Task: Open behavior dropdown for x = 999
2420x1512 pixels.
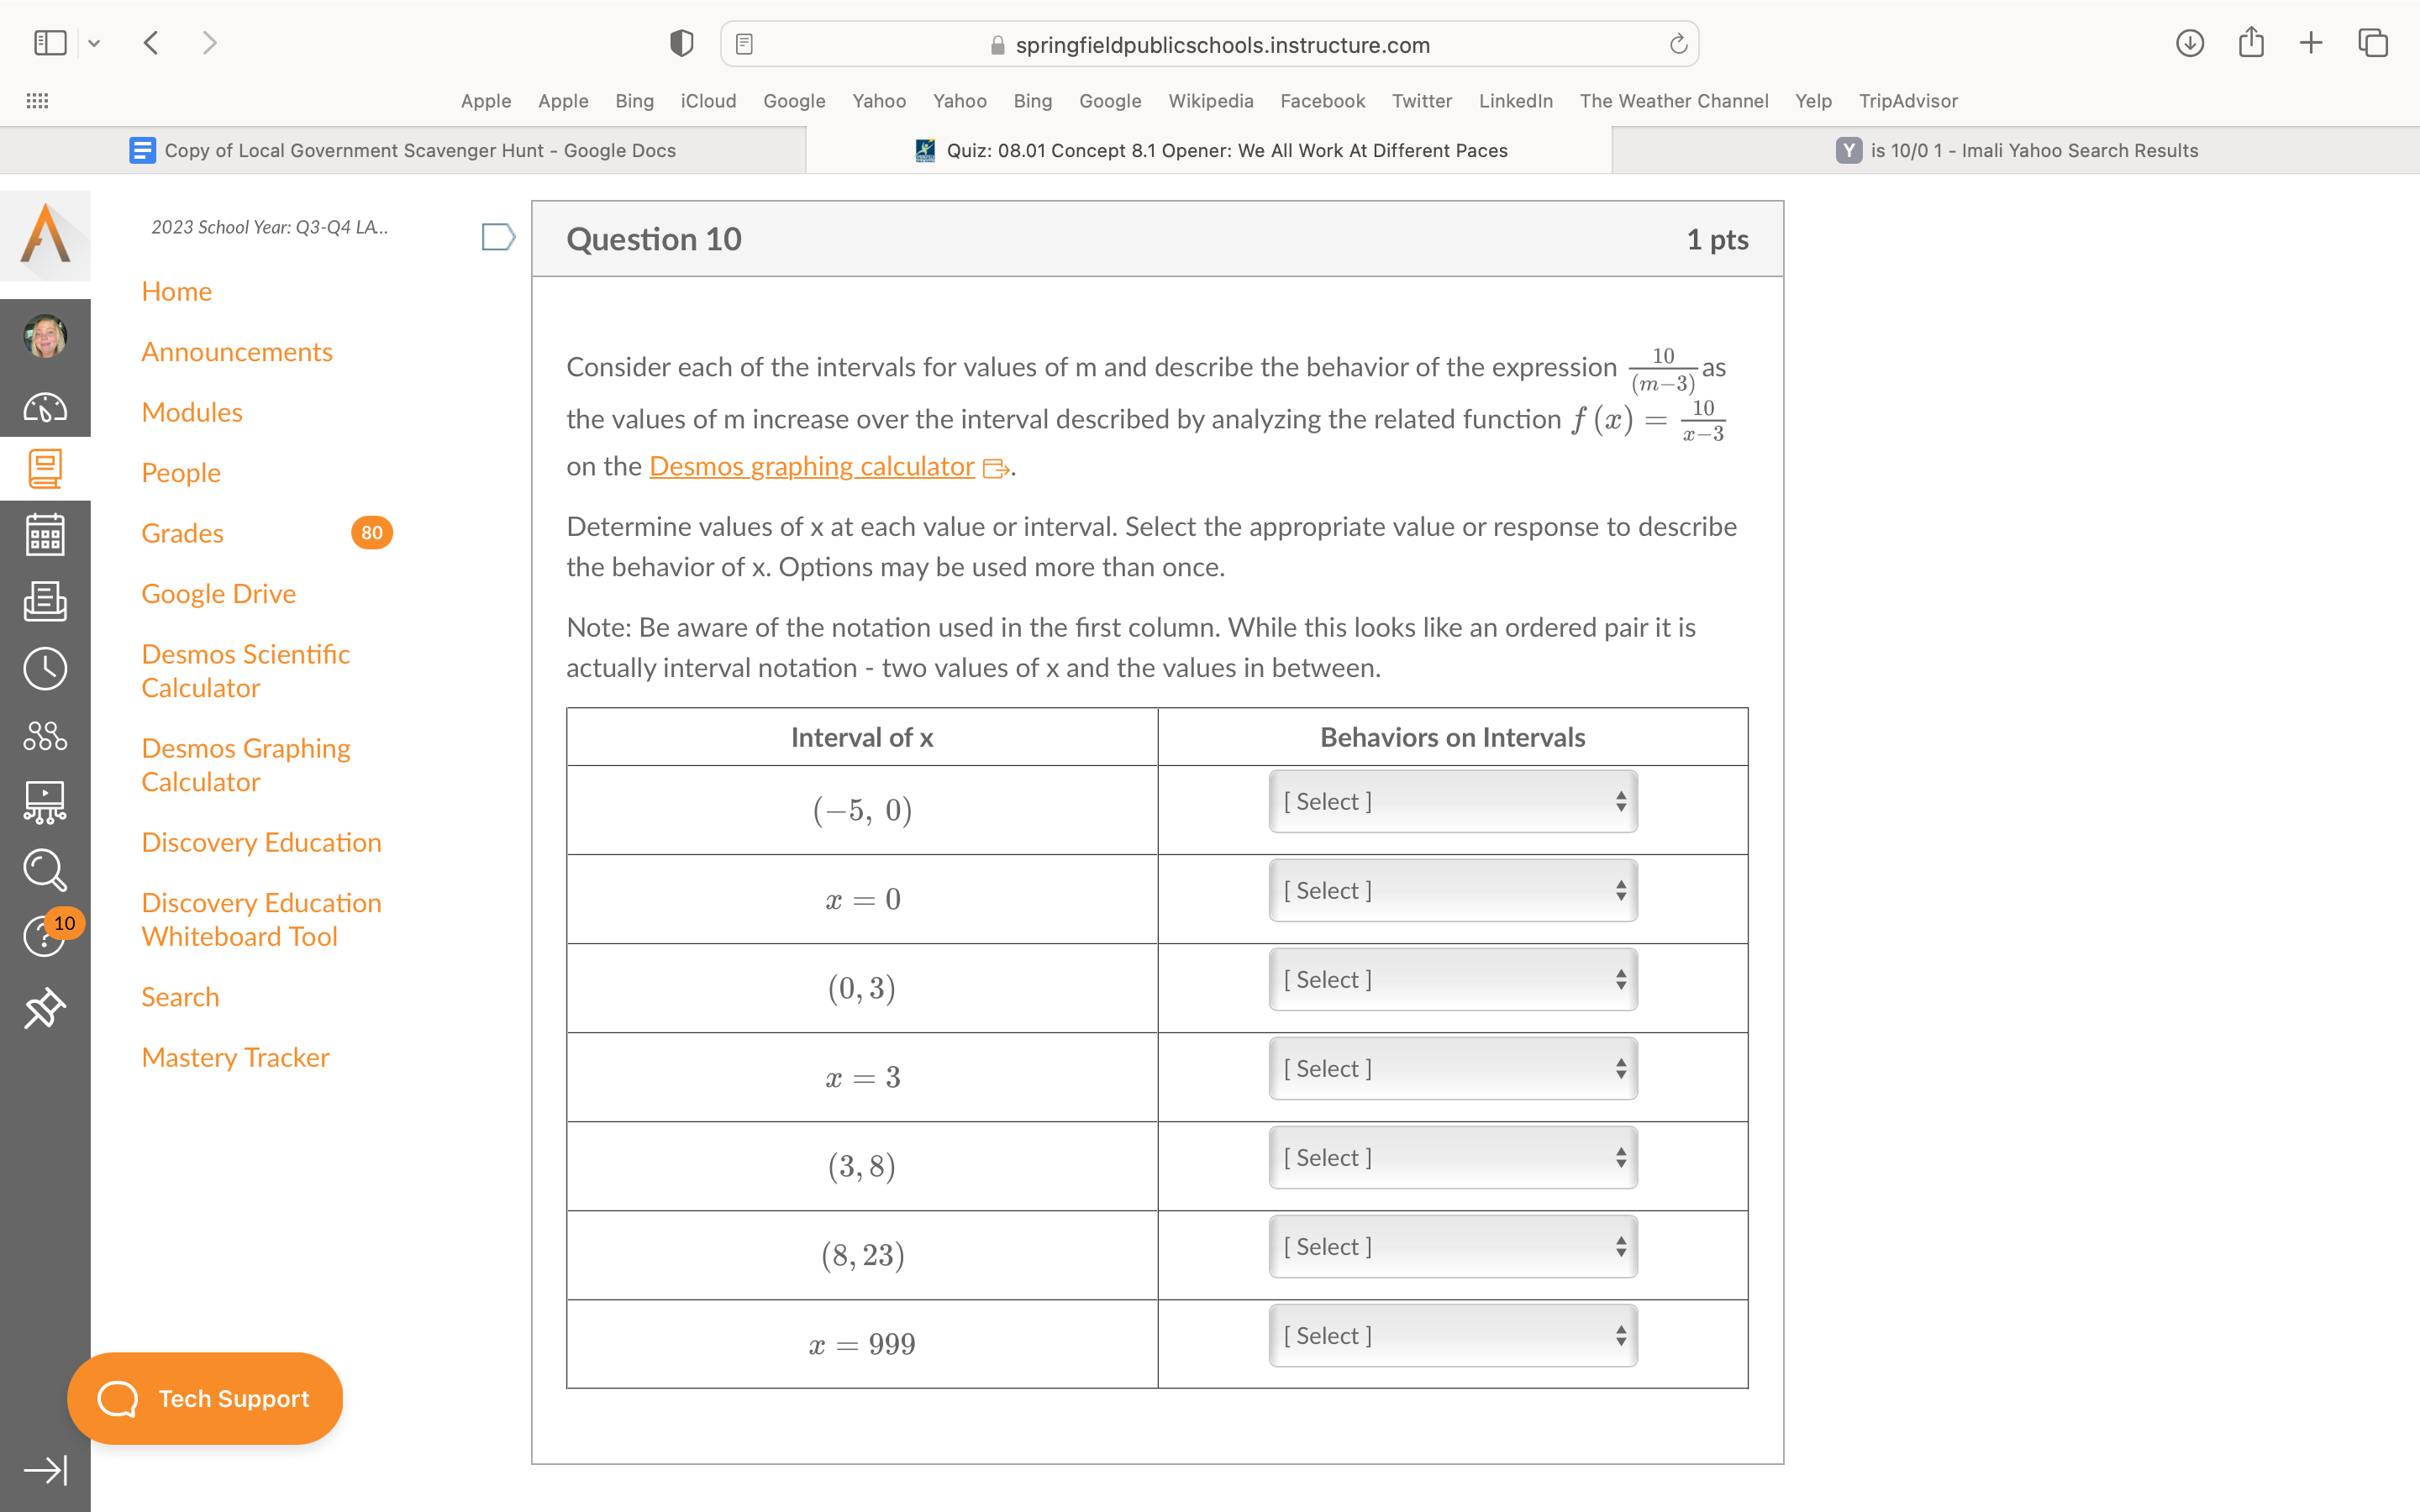Action: (x=1451, y=1335)
